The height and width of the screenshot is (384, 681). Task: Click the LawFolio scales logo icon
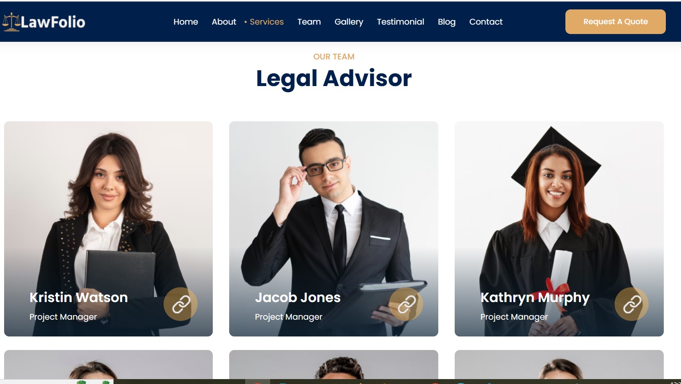(x=11, y=22)
